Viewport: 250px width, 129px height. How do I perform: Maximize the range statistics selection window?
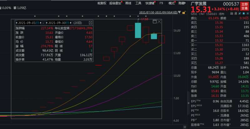point(154,21)
